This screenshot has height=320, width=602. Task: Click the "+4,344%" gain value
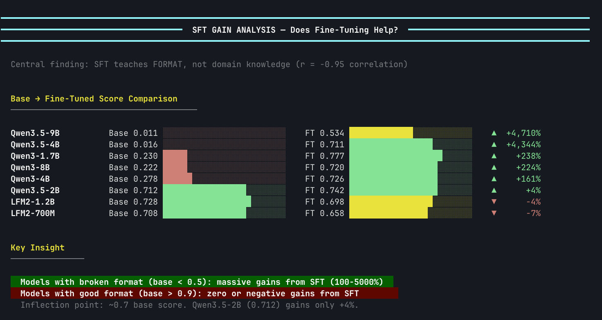click(x=523, y=144)
